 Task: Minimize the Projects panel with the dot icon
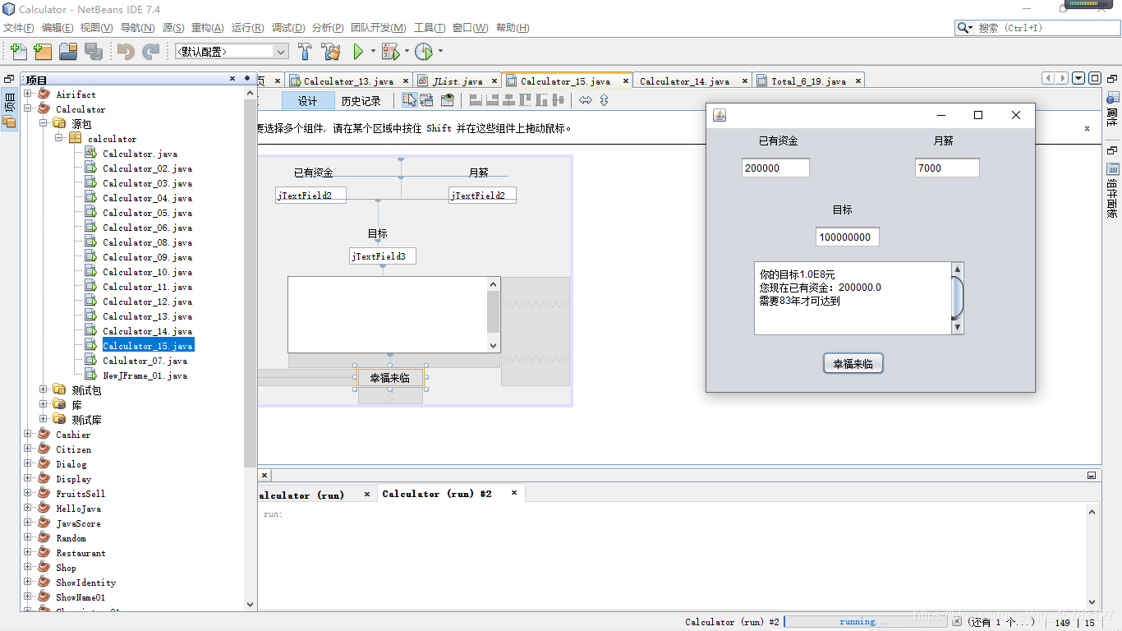tap(247, 79)
